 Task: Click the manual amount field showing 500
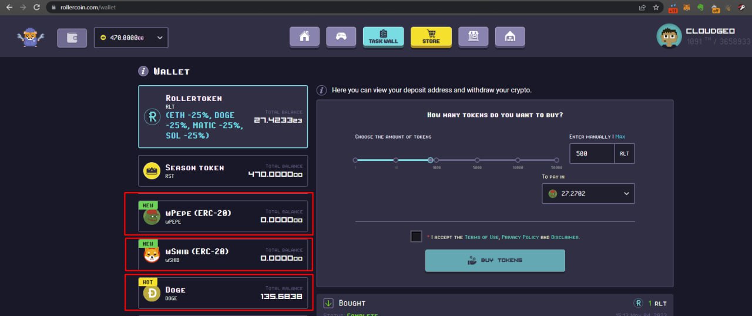[x=592, y=153]
